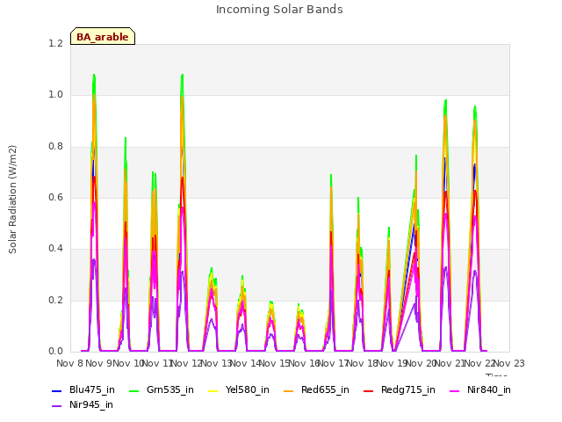
Task: Click the magenta Nir840_in color swatch
Action: point(455,390)
